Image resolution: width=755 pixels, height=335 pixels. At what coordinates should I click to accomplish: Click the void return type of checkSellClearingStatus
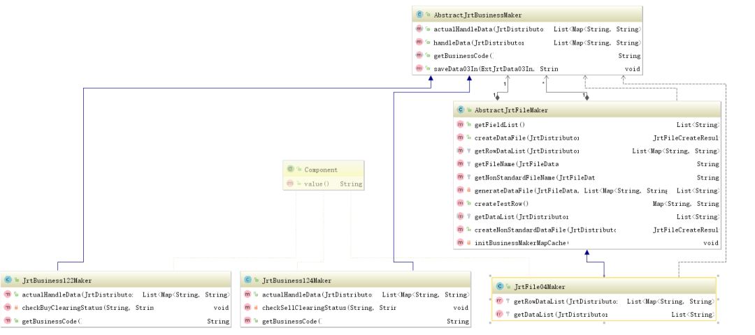point(460,308)
